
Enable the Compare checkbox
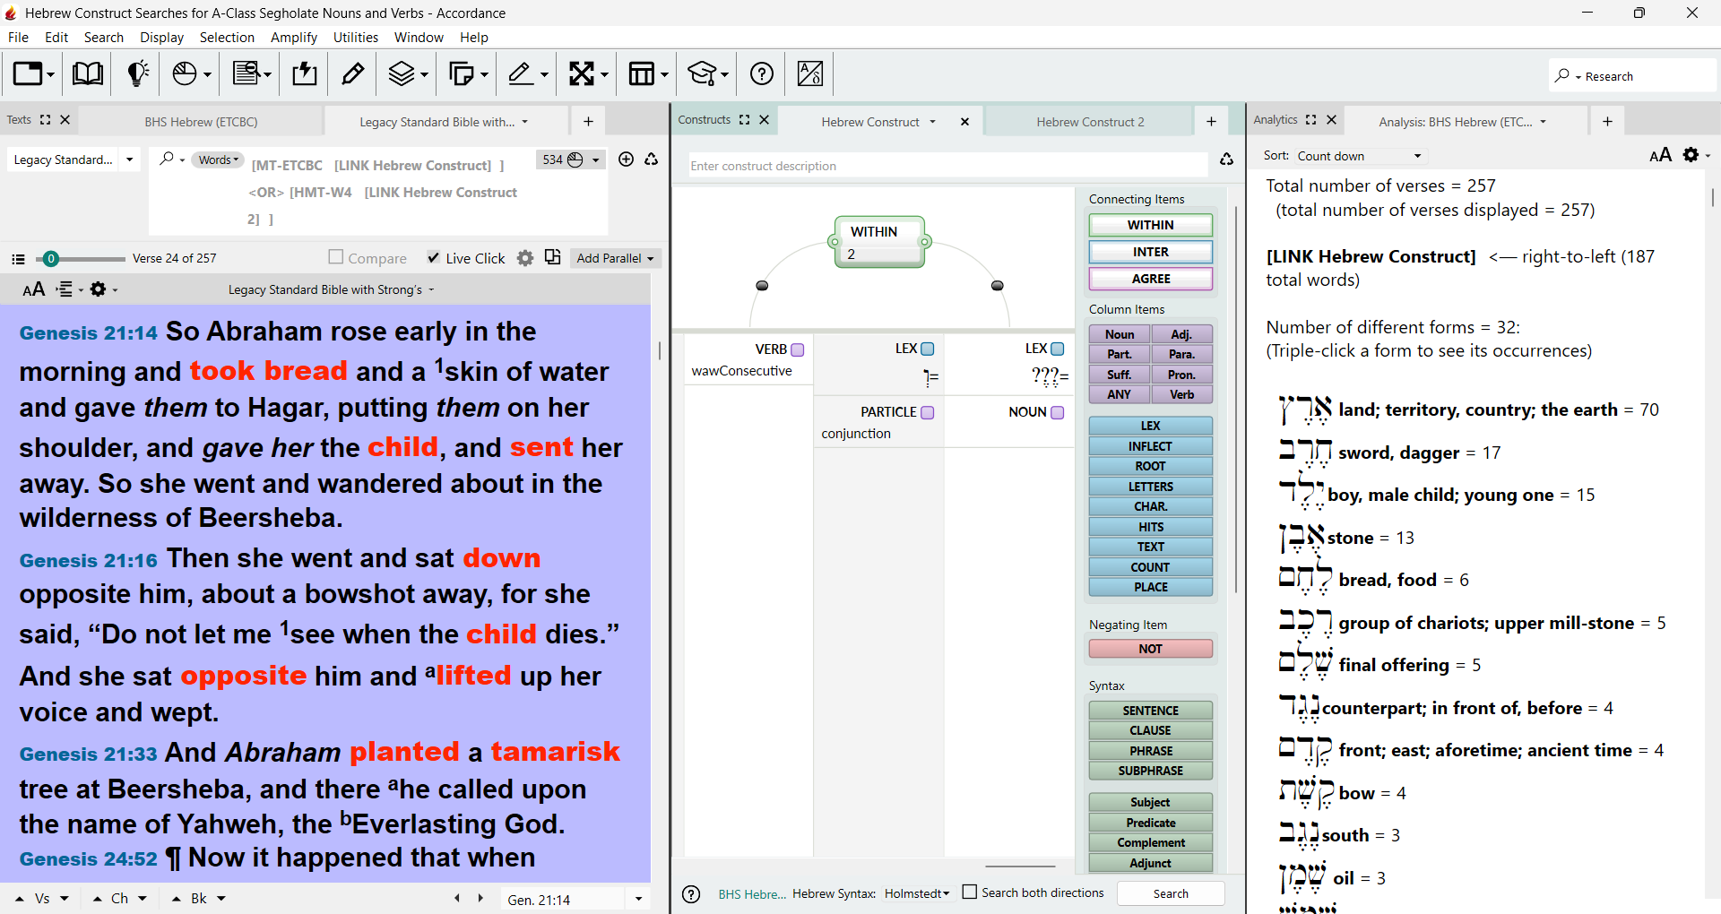coord(336,257)
